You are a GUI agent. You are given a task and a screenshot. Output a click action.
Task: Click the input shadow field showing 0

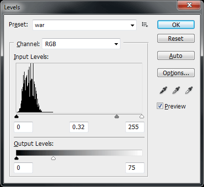click(24, 127)
